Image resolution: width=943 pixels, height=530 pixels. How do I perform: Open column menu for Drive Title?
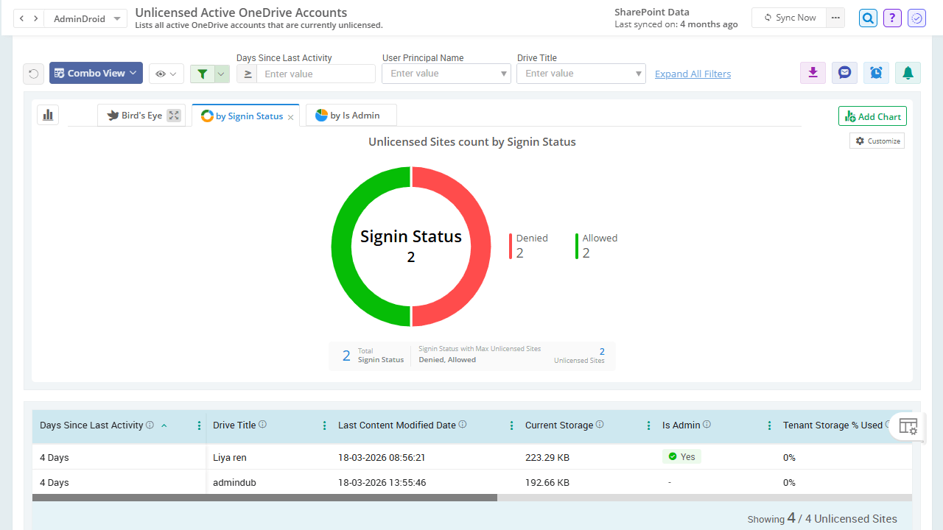(324, 425)
